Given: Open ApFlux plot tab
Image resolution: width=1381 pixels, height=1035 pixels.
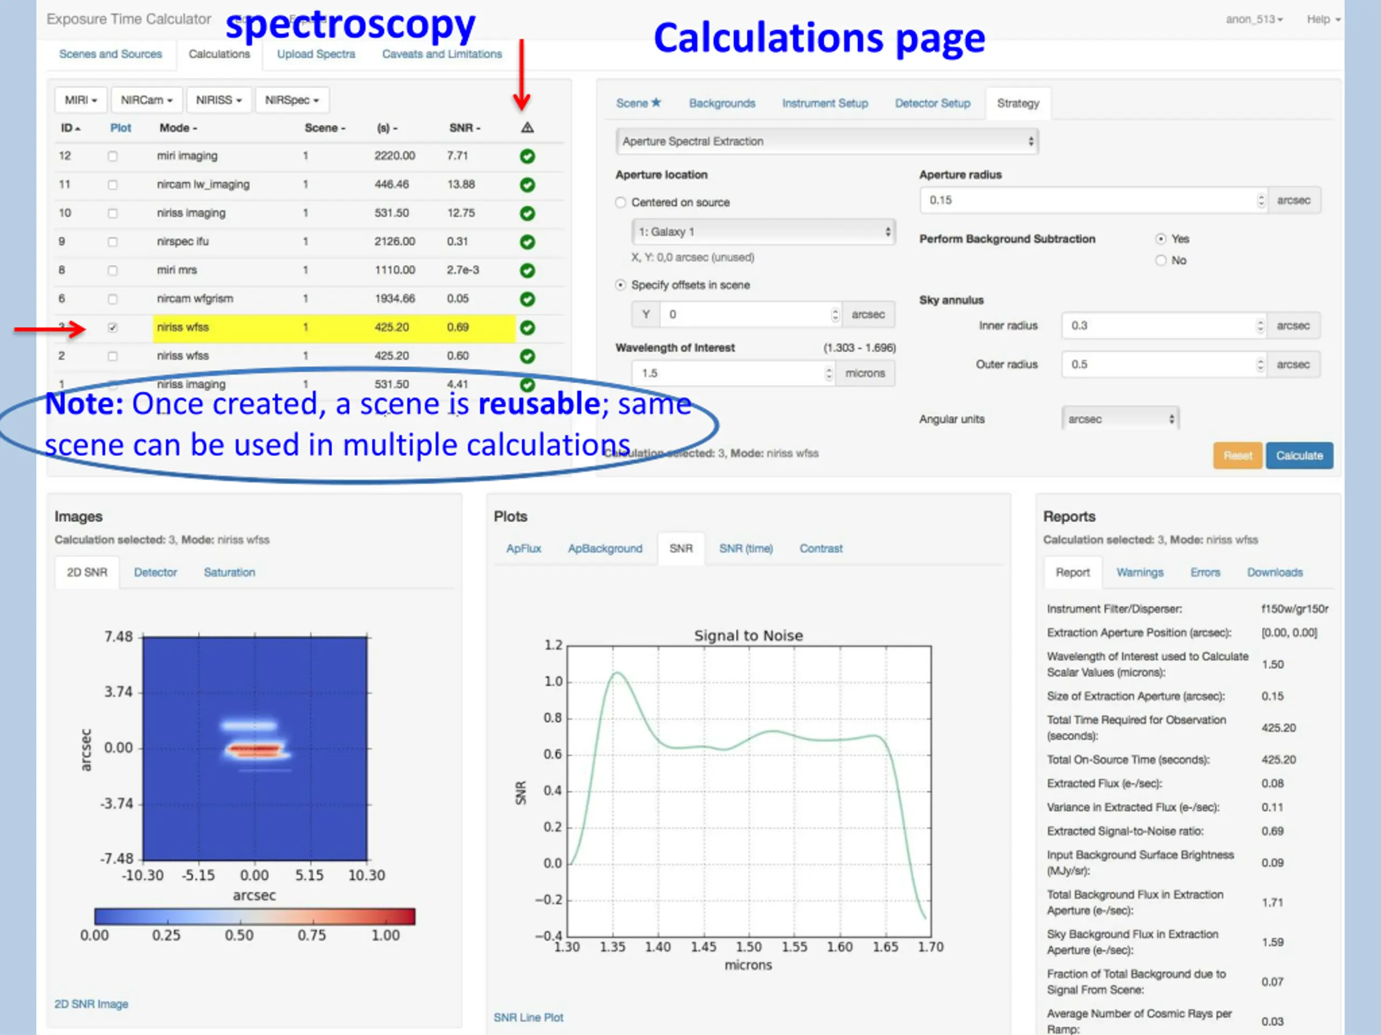Looking at the screenshot, I should click(523, 548).
